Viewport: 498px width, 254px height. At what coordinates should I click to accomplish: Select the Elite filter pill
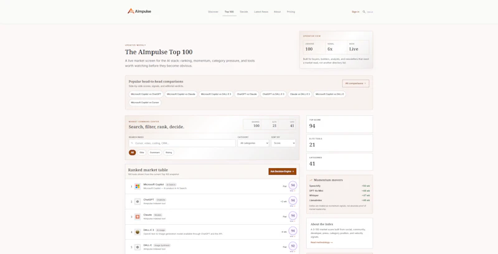[142, 153]
